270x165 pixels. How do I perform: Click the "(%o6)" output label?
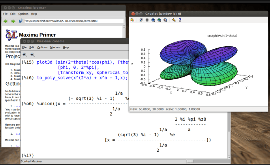click(28, 104)
